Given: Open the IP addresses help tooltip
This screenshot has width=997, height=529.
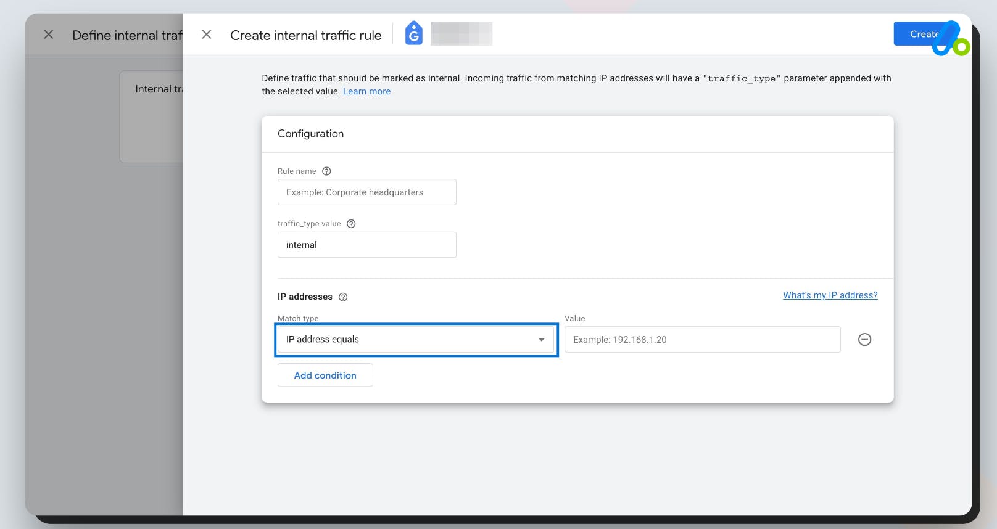Looking at the screenshot, I should (343, 297).
